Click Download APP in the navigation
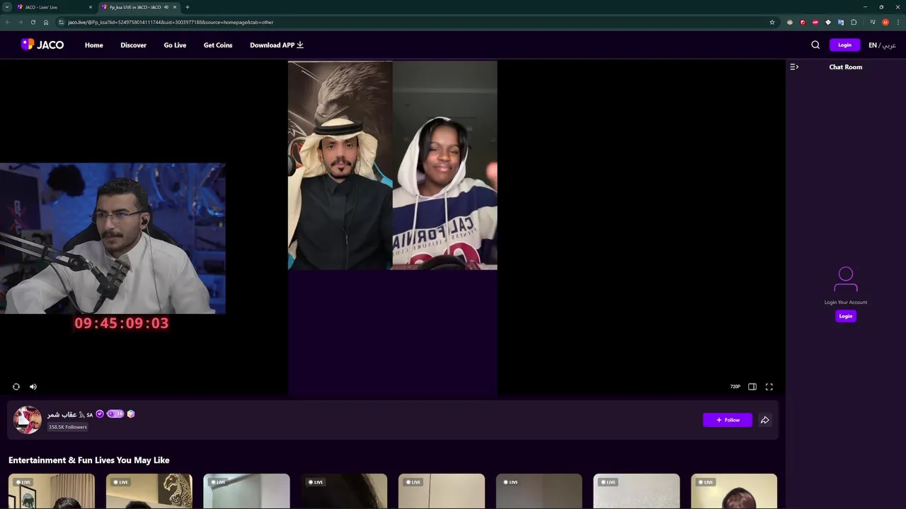 (x=277, y=45)
